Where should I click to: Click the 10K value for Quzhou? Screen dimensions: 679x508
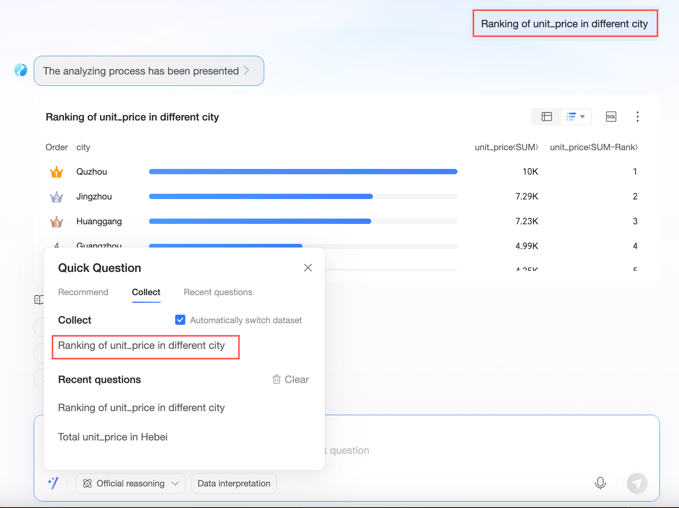[530, 172]
